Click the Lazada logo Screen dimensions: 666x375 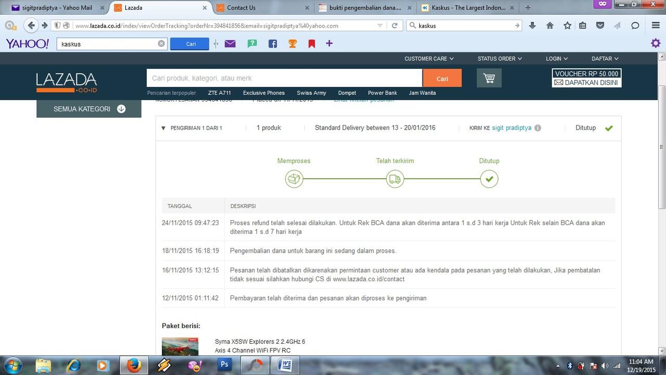click(x=67, y=82)
